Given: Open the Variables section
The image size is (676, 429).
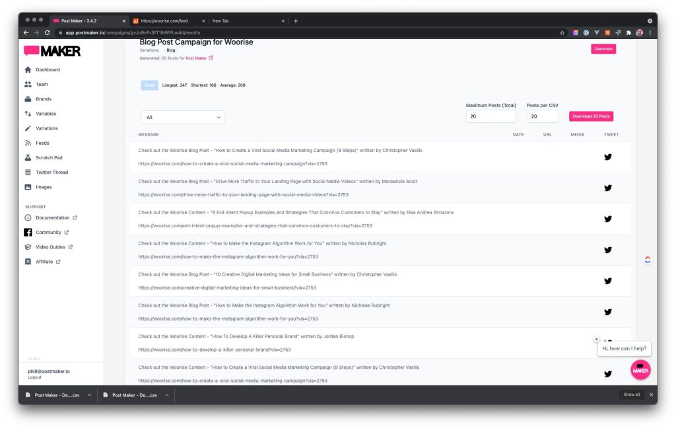Looking at the screenshot, I should pyautogui.click(x=40, y=114).
